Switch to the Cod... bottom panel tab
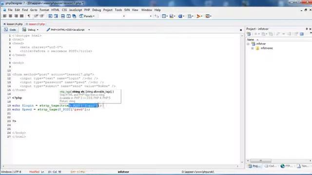The image size is (312, 175). (271, 166)
